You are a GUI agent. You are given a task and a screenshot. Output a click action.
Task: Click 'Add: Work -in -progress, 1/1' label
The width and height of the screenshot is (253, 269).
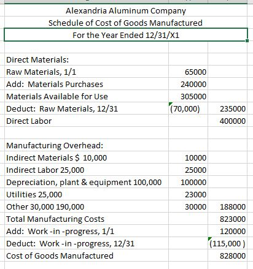click(x=60, y=232)
